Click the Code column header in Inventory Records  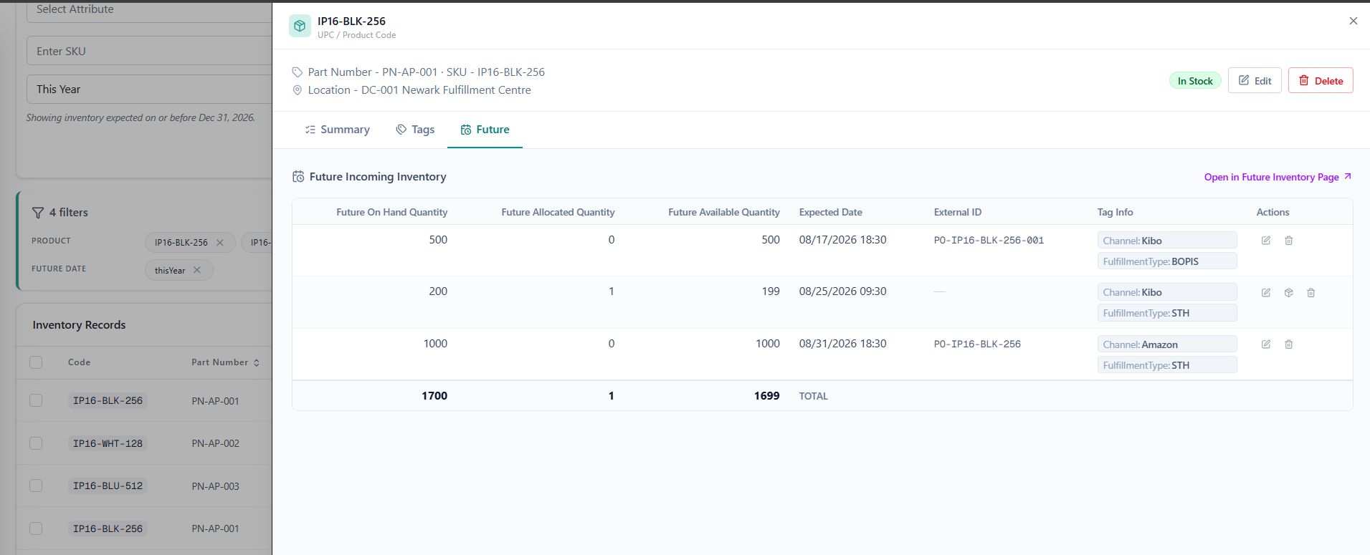79,362
